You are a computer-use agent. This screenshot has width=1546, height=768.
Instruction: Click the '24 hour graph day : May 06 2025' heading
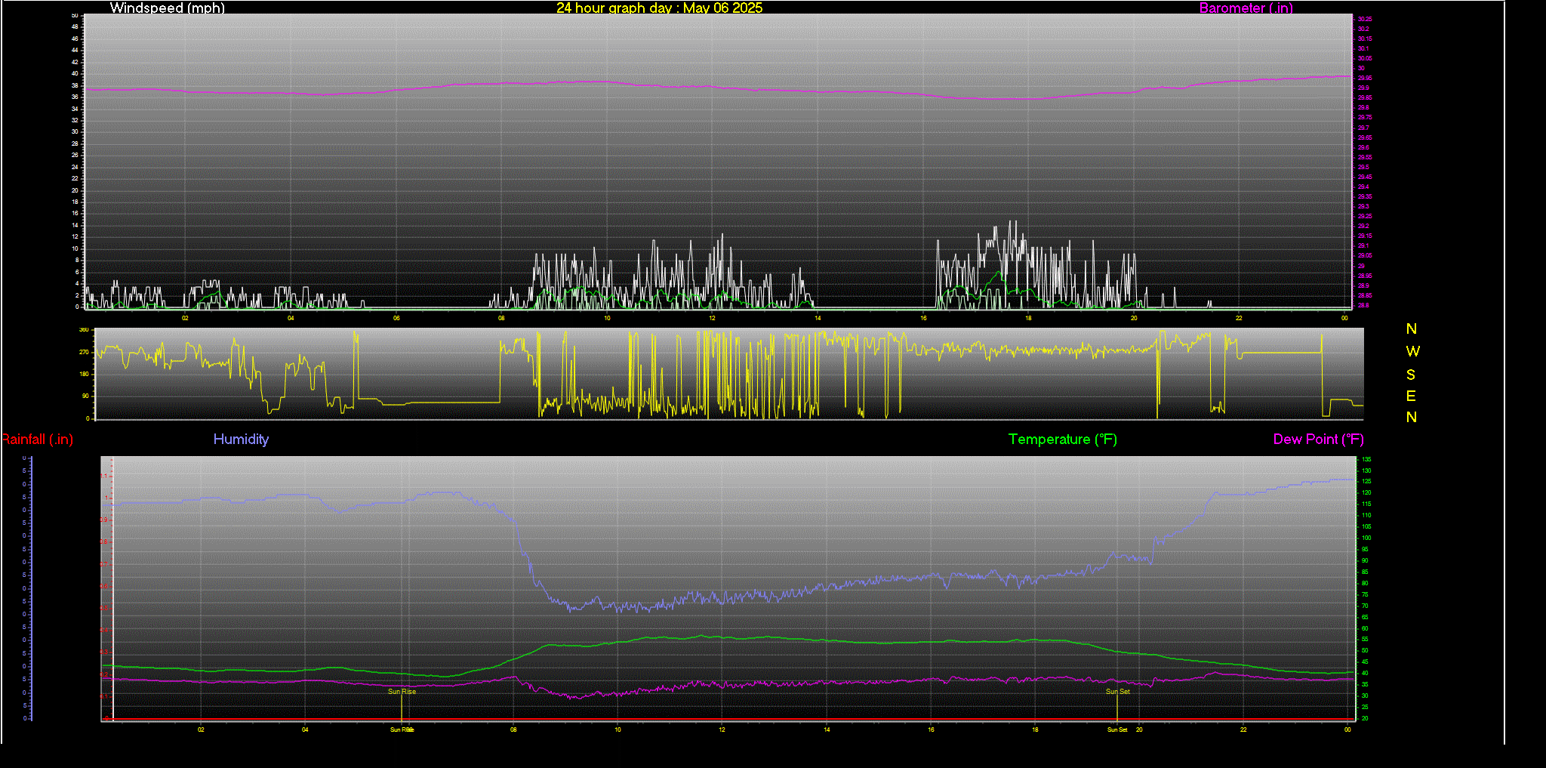(659, 8)
